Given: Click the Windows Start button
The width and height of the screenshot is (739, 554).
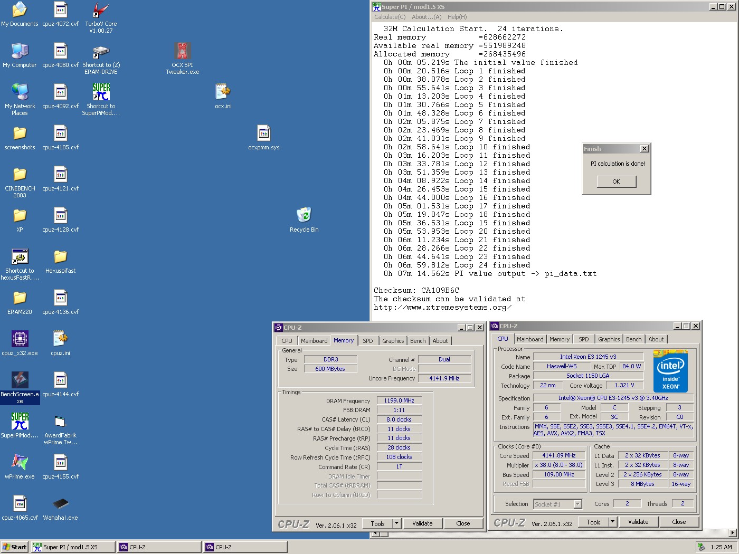Looking at the screenshot, I should pyautogui.click(x=15, y=547).
